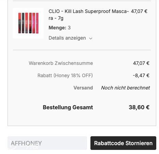Click the pink mascara tube in the thumbnail
Image resolution: width=159 pixels, height=154 pixels.
[x=37, y=23]
